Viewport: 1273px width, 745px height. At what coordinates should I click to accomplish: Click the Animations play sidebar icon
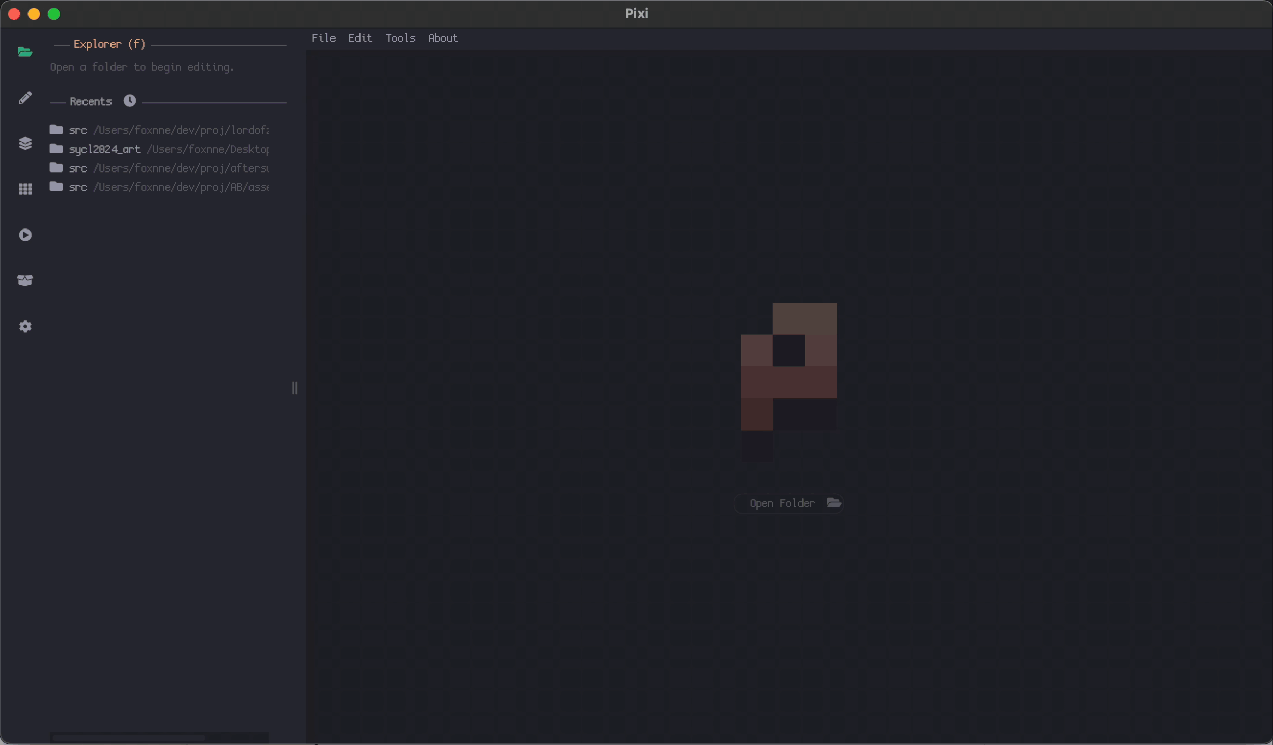tap(25, 235)
